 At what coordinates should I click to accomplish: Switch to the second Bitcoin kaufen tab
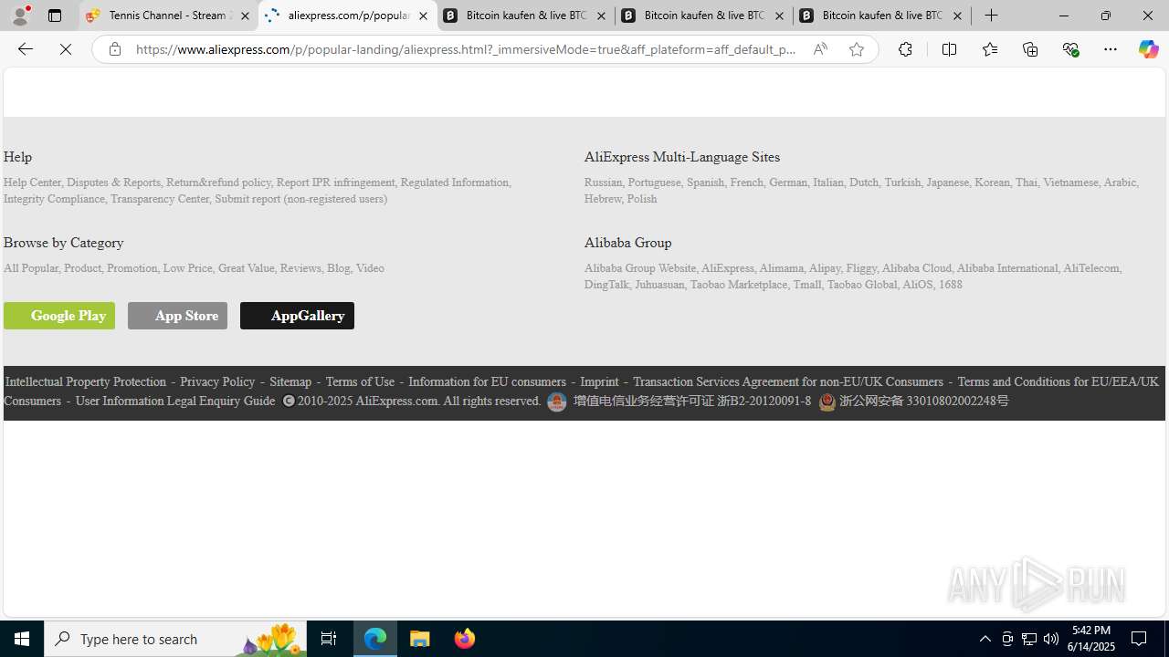click(704, 16)
